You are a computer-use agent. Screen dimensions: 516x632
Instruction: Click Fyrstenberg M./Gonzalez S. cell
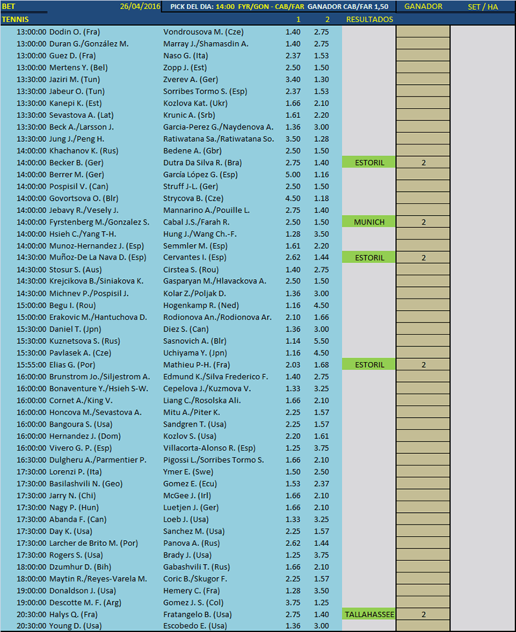click(99, 222)
